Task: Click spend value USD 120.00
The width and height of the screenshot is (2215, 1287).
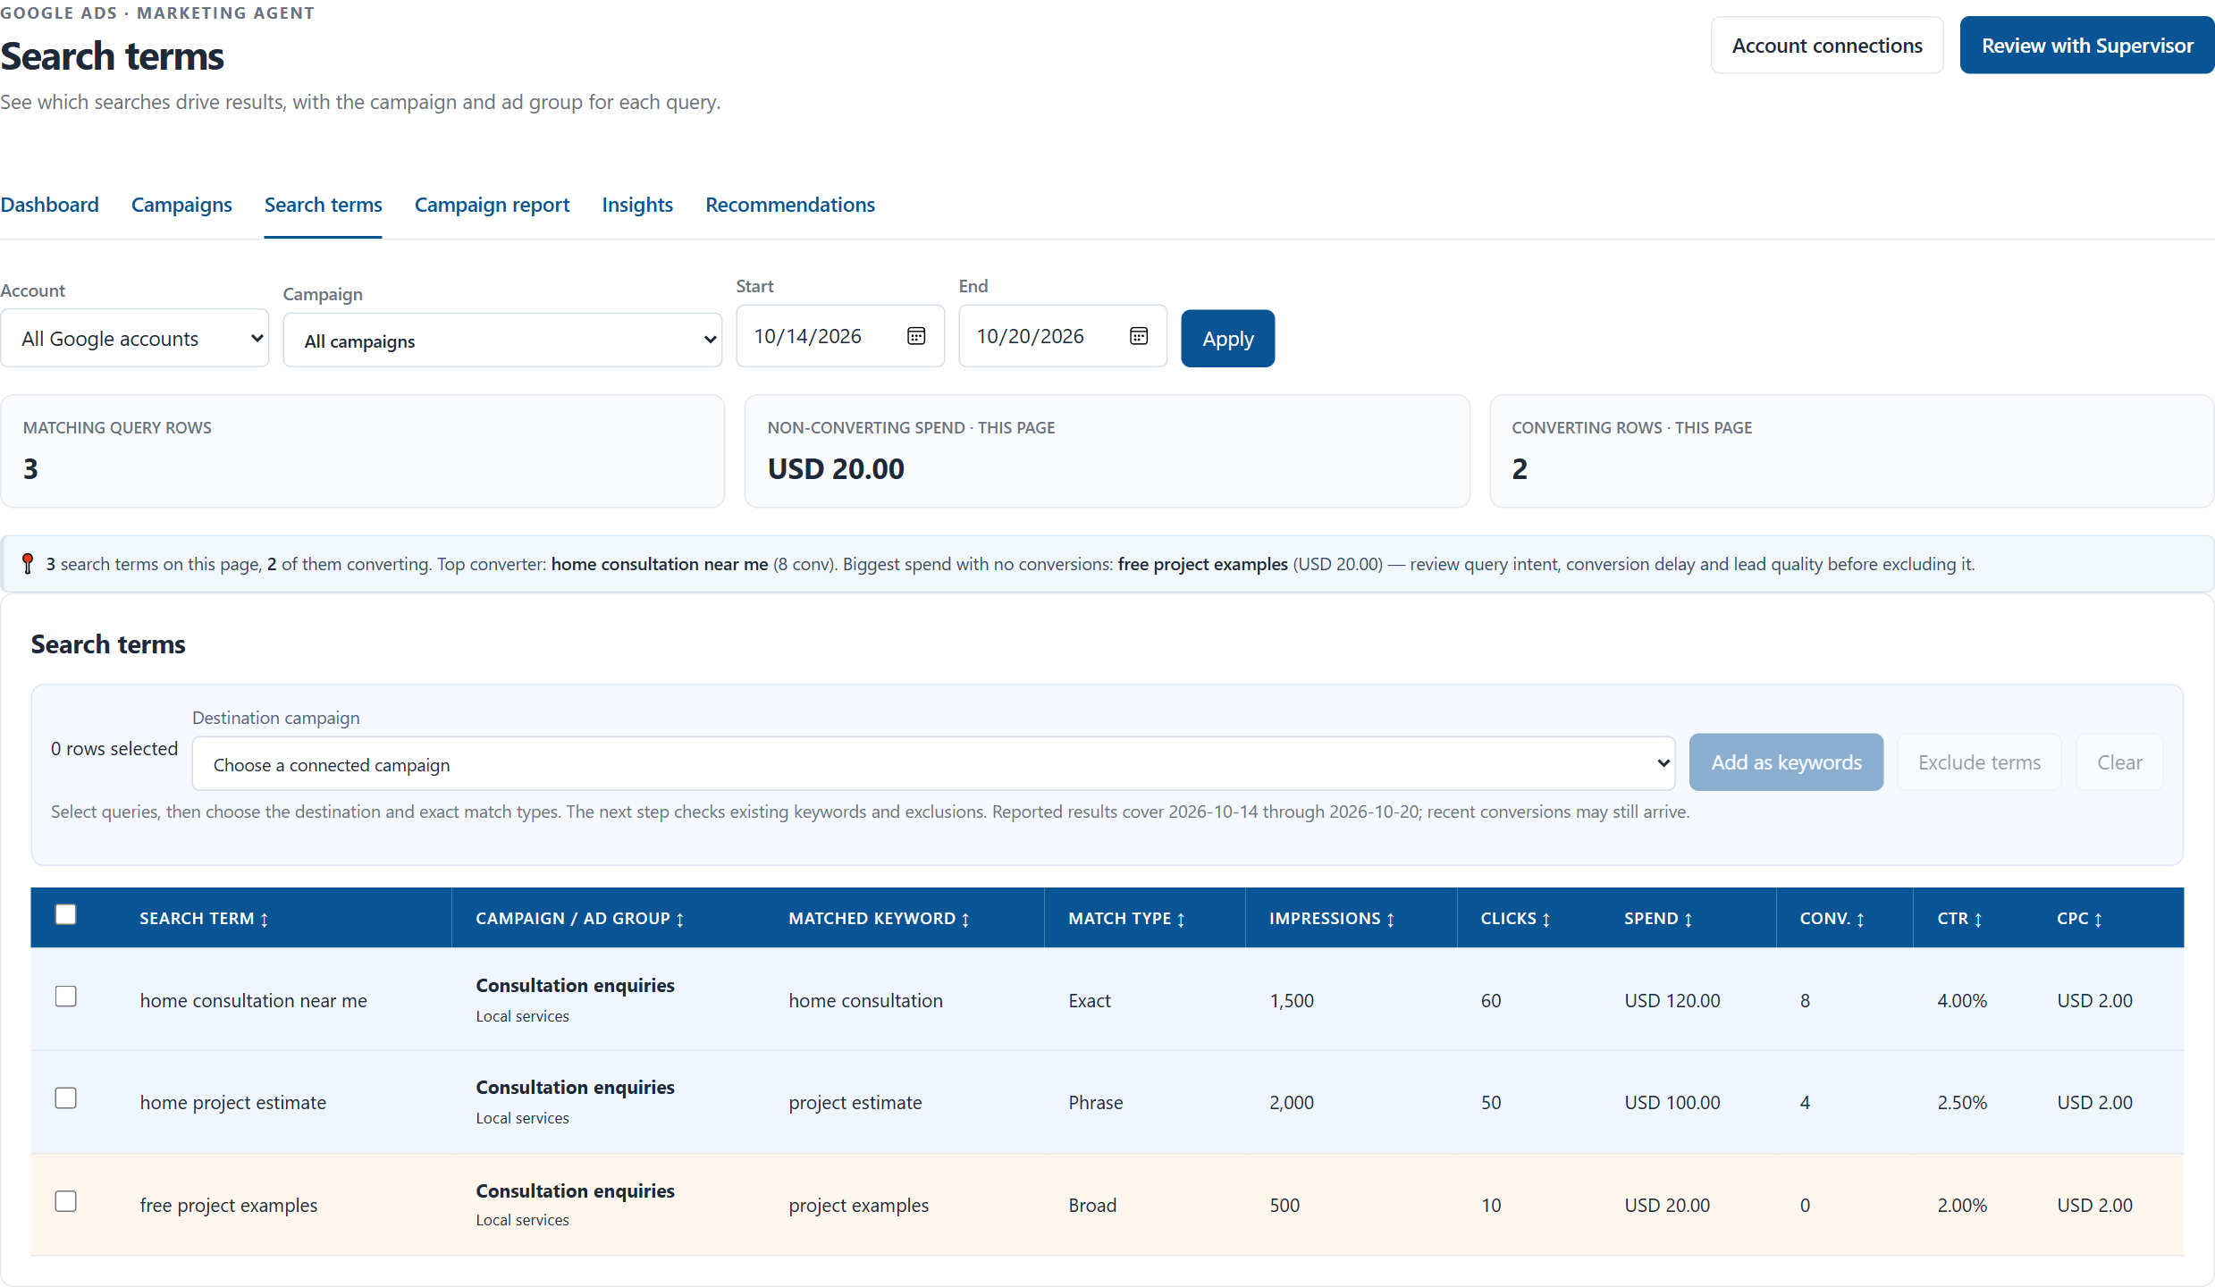Action: (x=1672, y=1001)
